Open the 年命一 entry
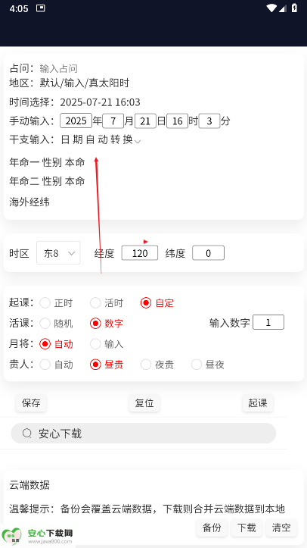Viewport: 307px width, 548px height. [x=47, y=162]
